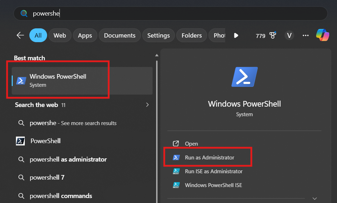
Task: Click the rewards trophy icon
Action: click(x=273, y=35)
